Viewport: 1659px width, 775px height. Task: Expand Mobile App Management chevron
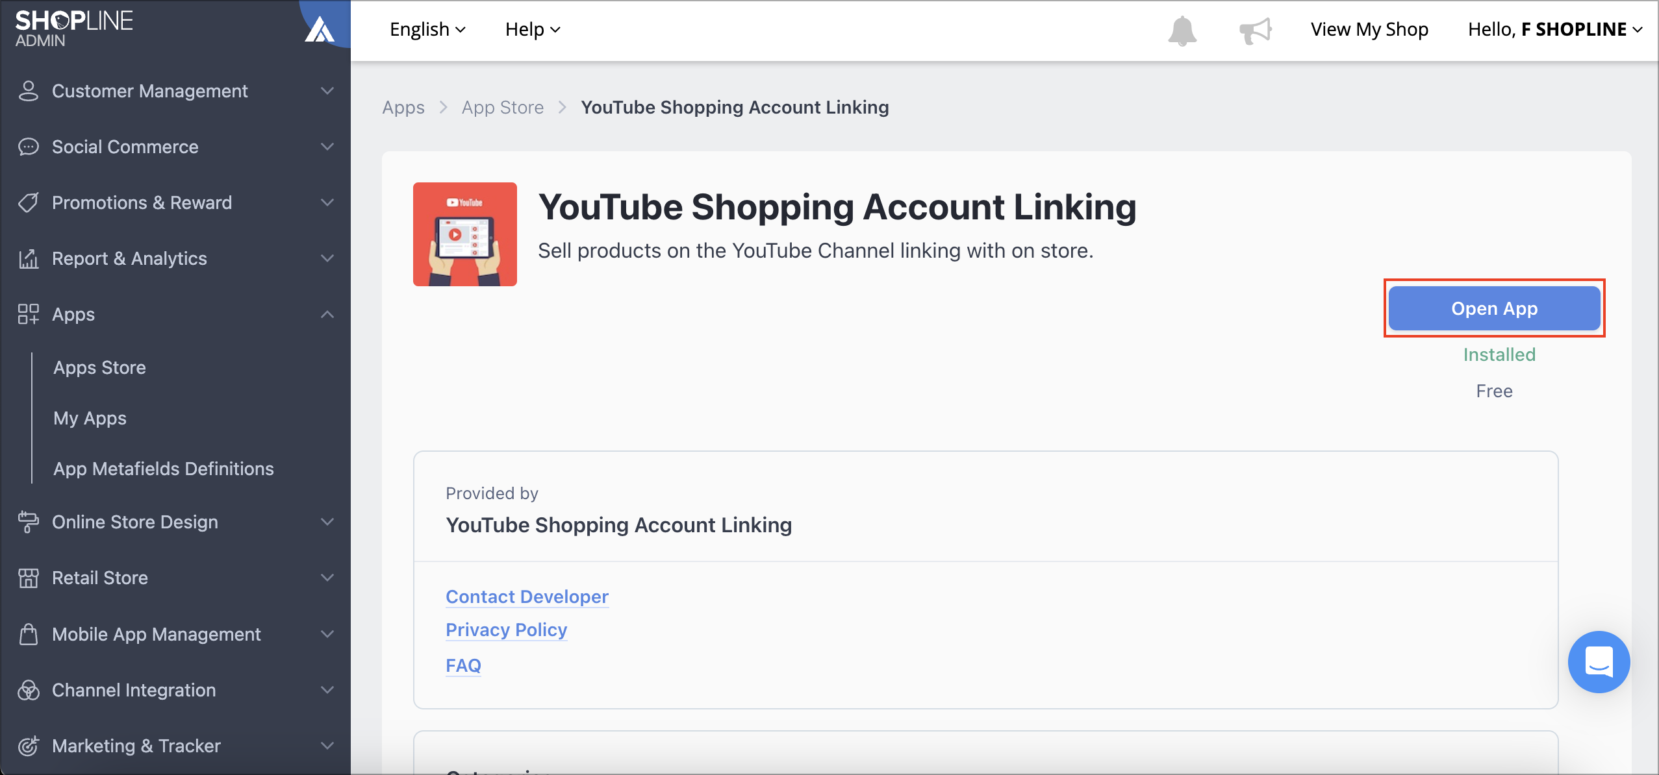(x=327, y=634)
